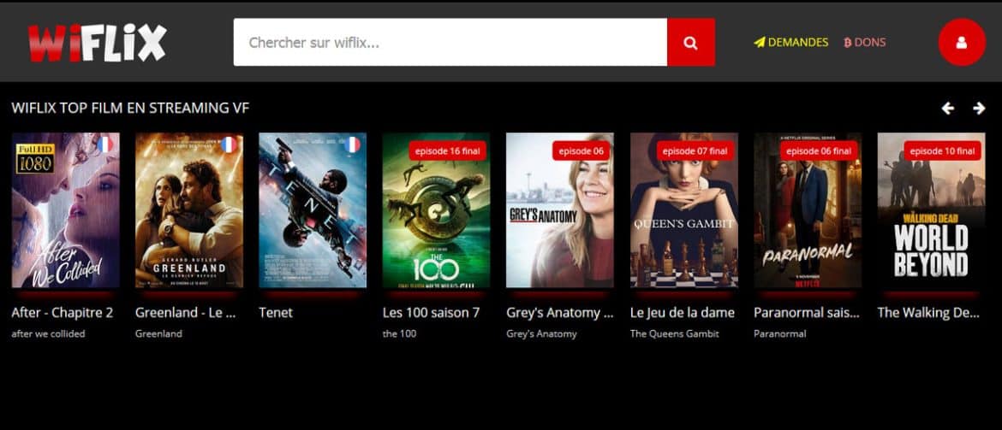This screenshot has height=430, width=1002.
Task: Advance carousel with the right arrow
Action: [x=979, y=109]
